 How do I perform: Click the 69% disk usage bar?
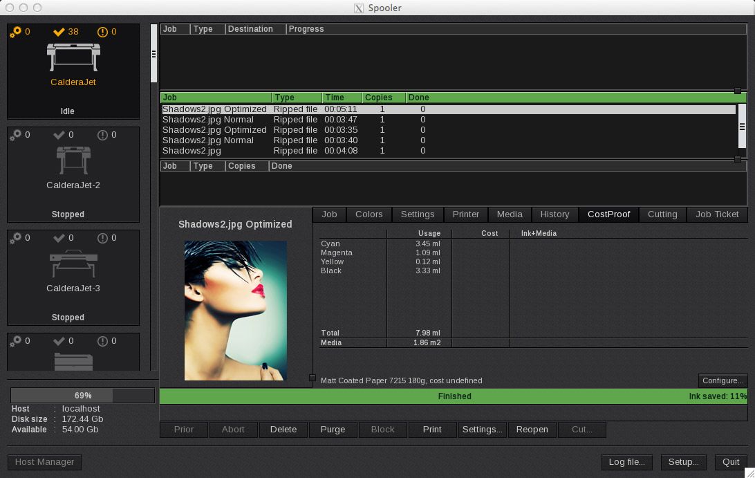coord(83,396)
